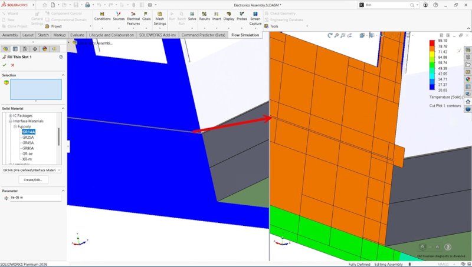Click the red band of temperature legend

[x=432, y=42]
